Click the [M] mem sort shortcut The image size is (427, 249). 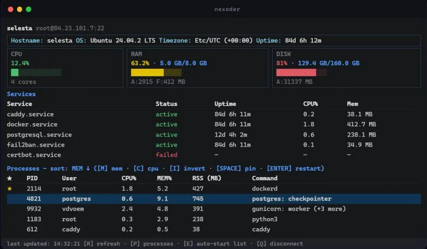tap(108, 168)
